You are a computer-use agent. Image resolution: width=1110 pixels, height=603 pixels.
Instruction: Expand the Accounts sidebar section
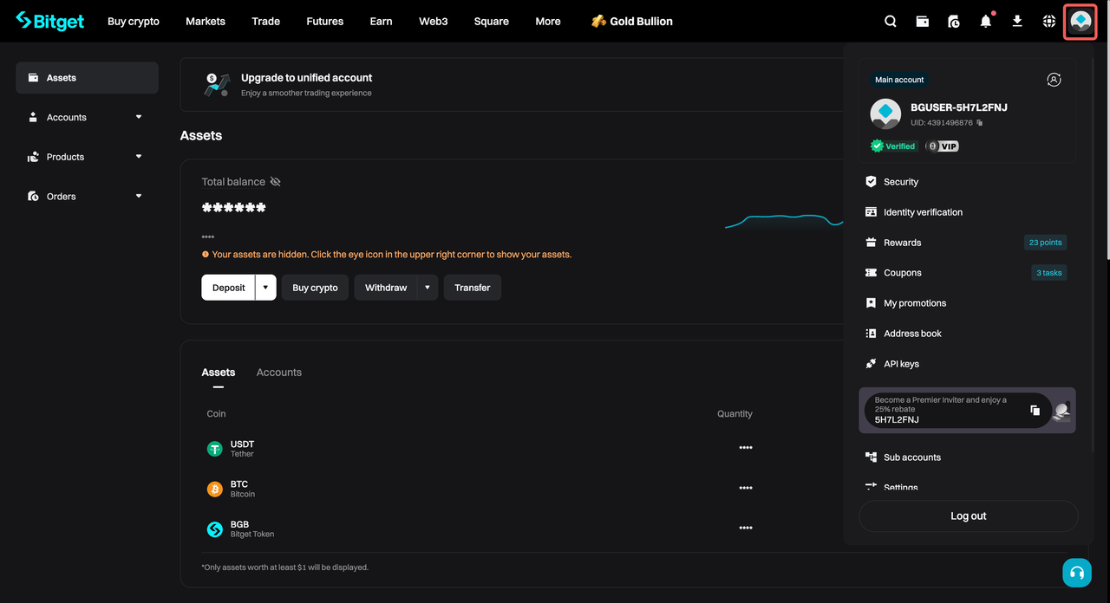pos(139,117)
